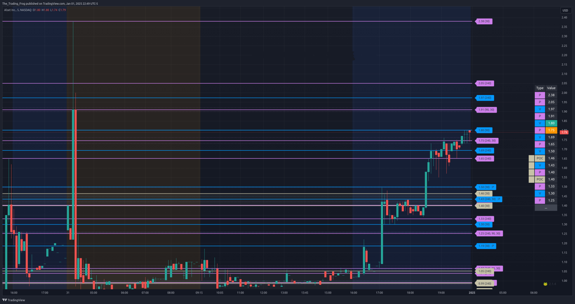Select the 1.50 (30) : P level label

tap(486, 187)
